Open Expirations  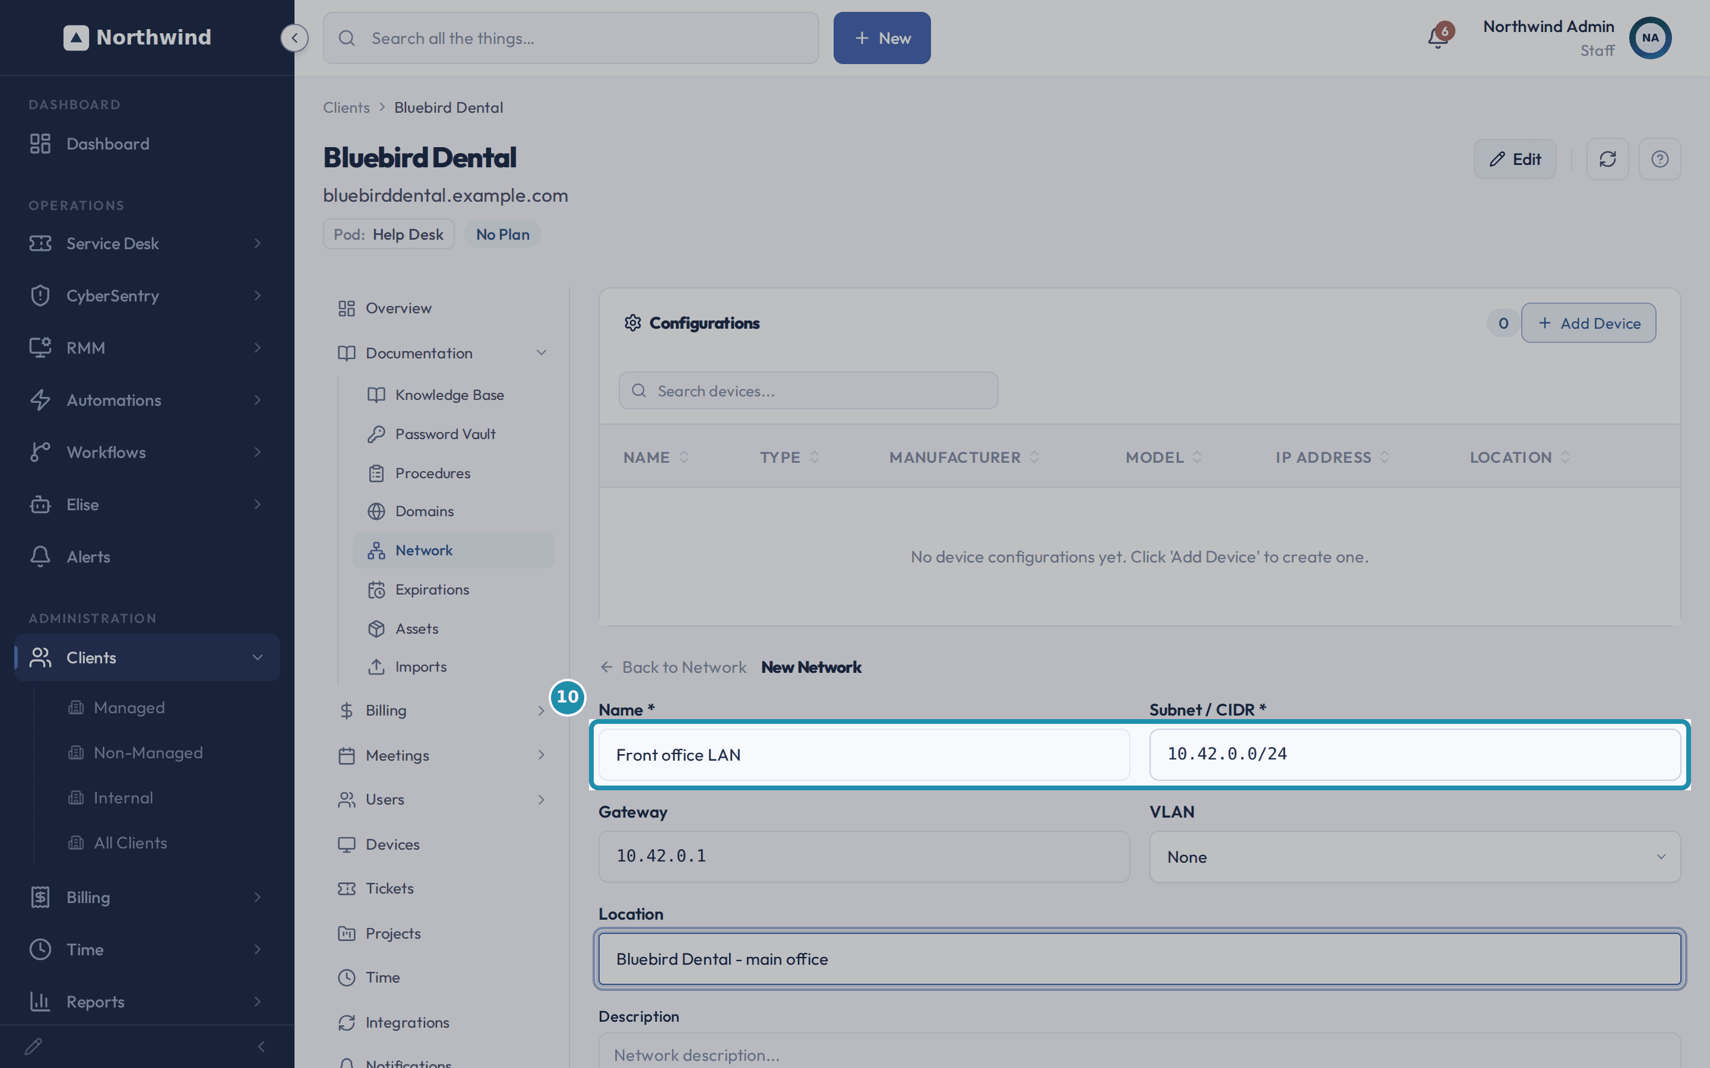(454, 589)
